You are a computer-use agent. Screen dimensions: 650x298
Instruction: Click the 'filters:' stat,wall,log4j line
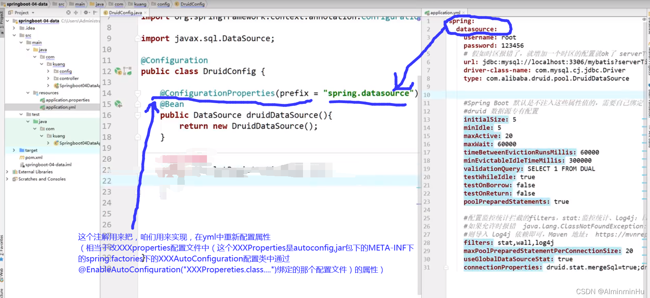[508, 243]
